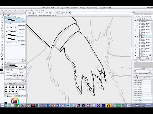The width and height of the screenshot is (153, 114).
Task: Click the Help question mark icon
Action: [x=70, y=12]
